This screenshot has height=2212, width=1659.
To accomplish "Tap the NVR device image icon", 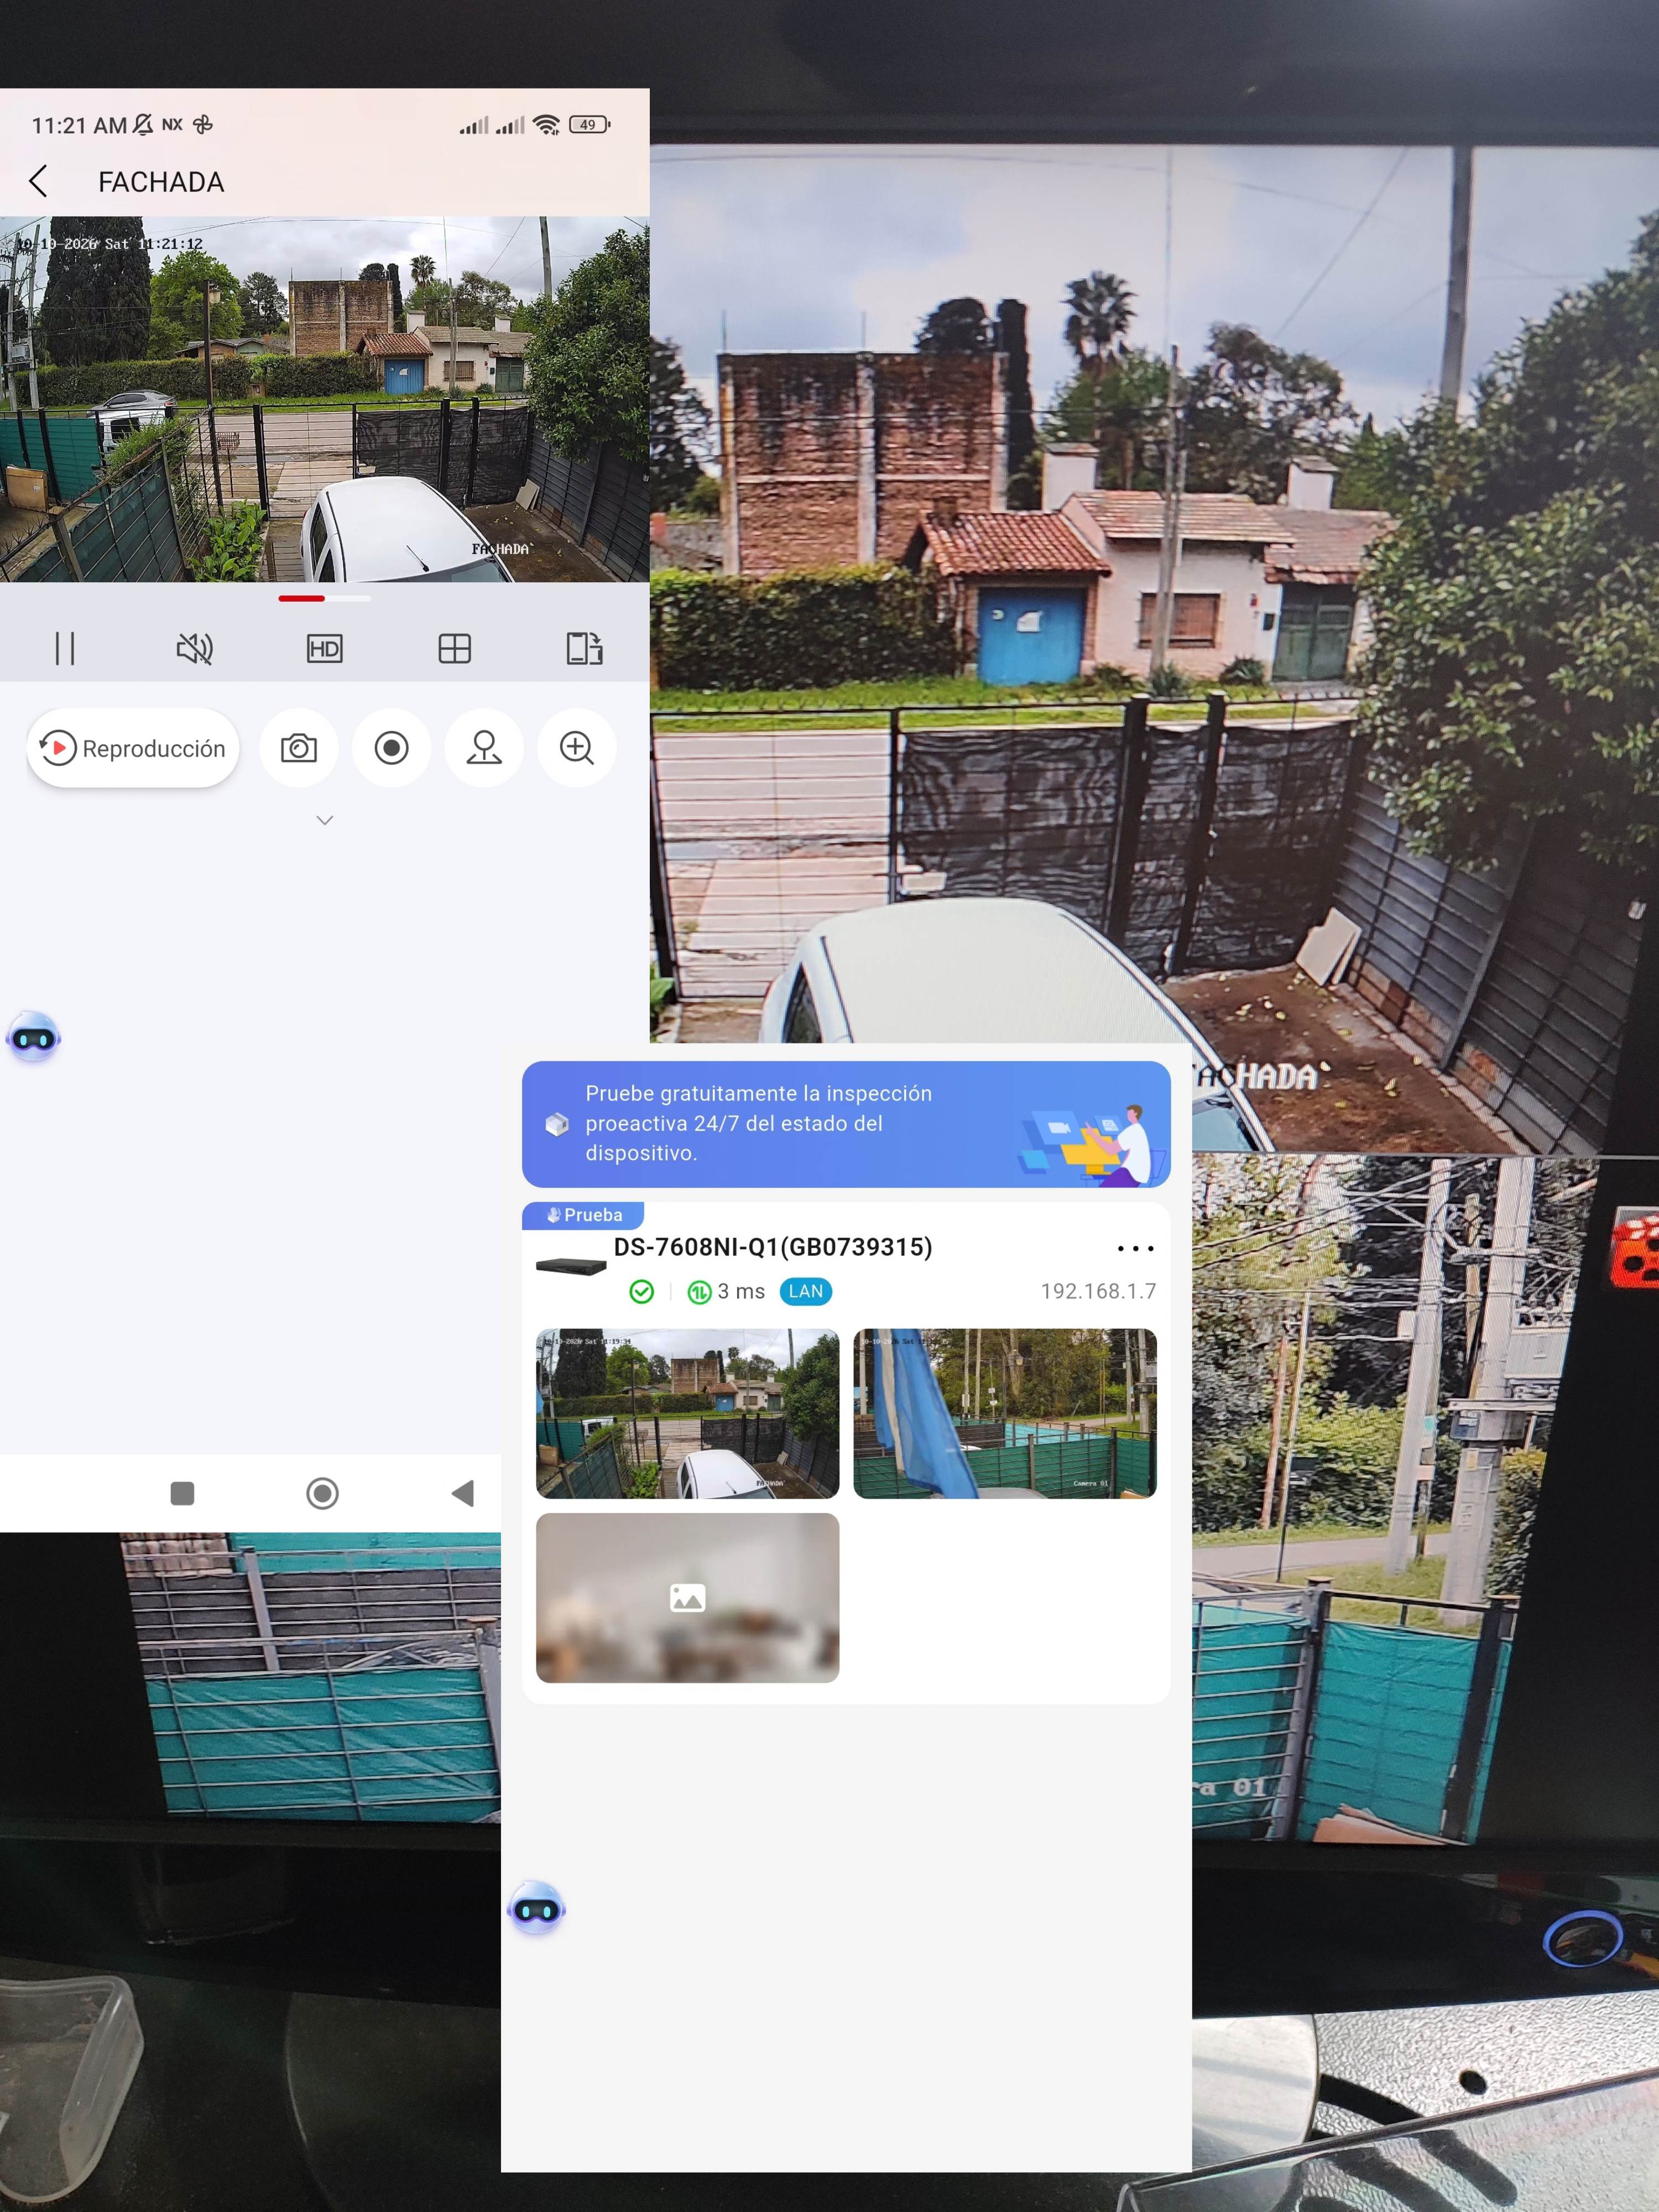I will click(571, 1266).
